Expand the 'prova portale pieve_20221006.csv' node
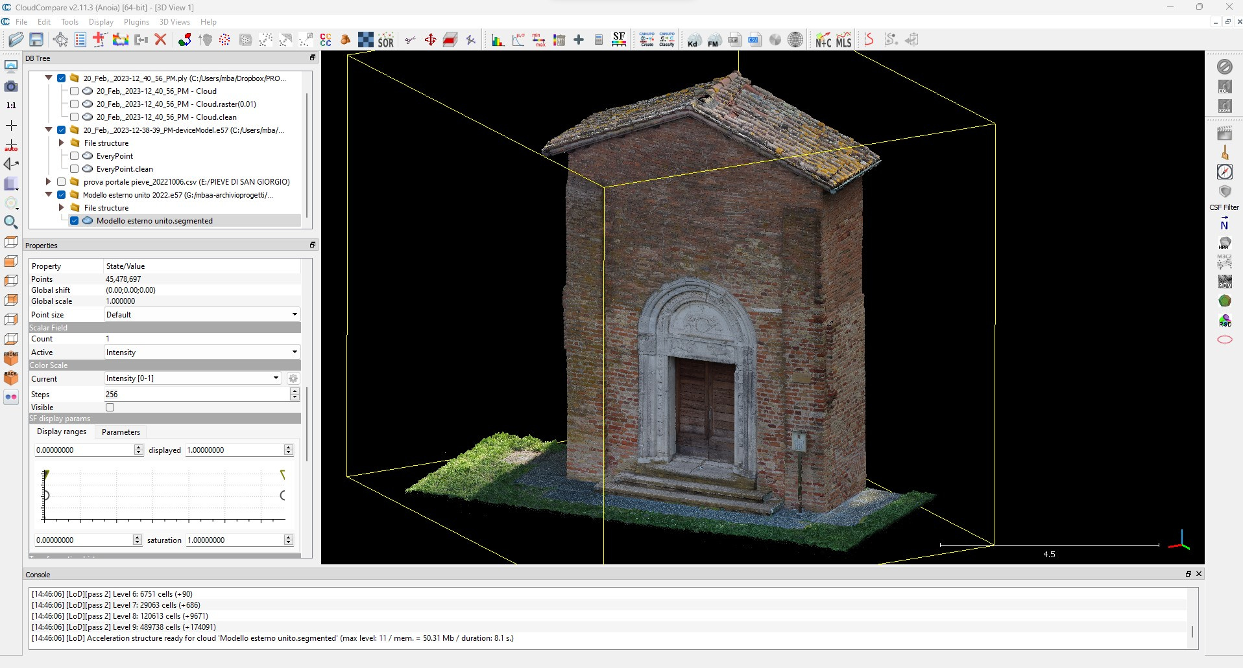 (48, 181)
